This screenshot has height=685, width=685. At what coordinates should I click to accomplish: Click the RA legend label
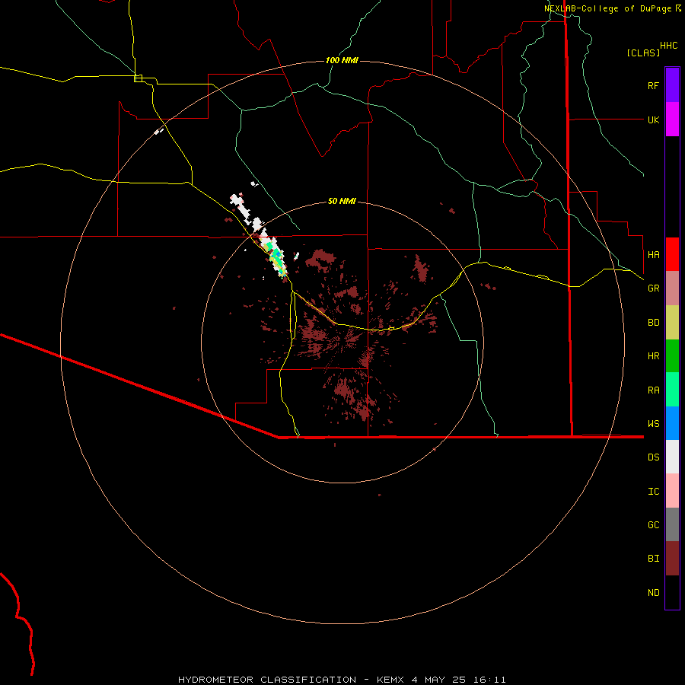point(653,390)
